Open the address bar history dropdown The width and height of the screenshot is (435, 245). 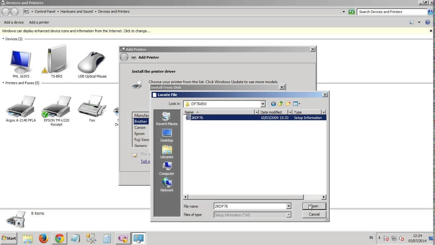point(344,12)
